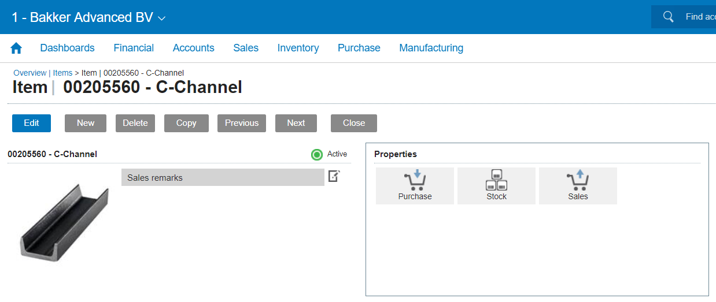Expand the Bakker Advanced BV company dropdown
The height and width of the screenshot is (302, 716).
point(161,18)
